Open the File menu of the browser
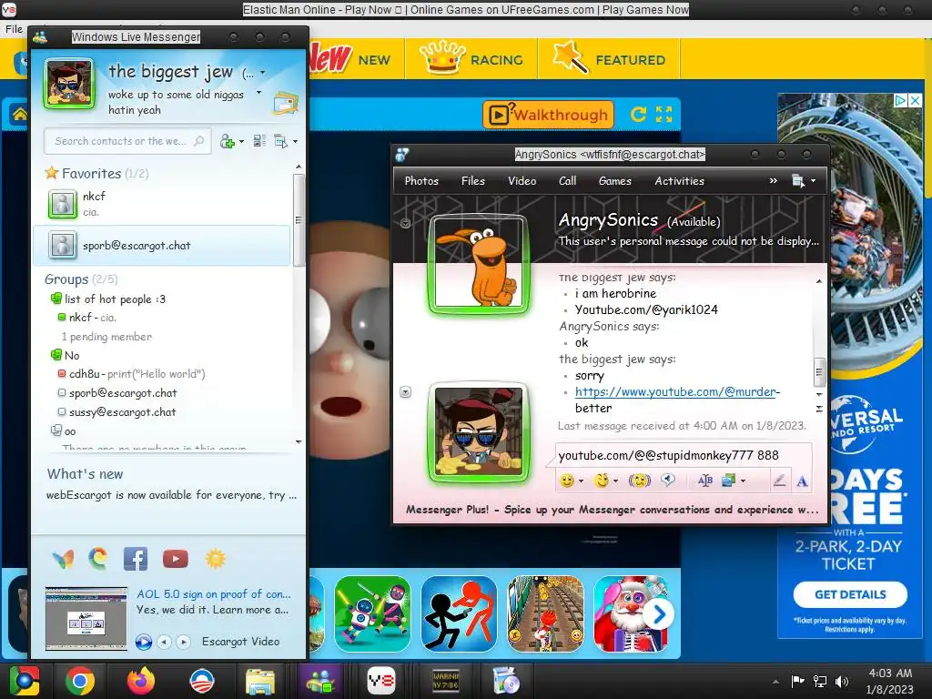The image size is (932, 699). (x=14, y=28)
